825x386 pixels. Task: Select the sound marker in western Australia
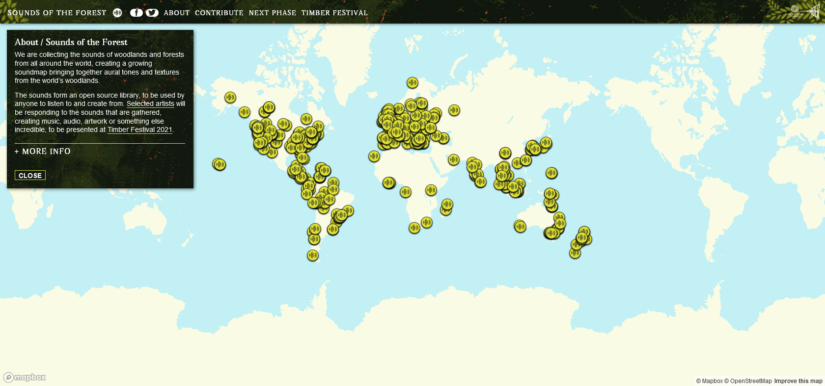[x=520, y=226]
